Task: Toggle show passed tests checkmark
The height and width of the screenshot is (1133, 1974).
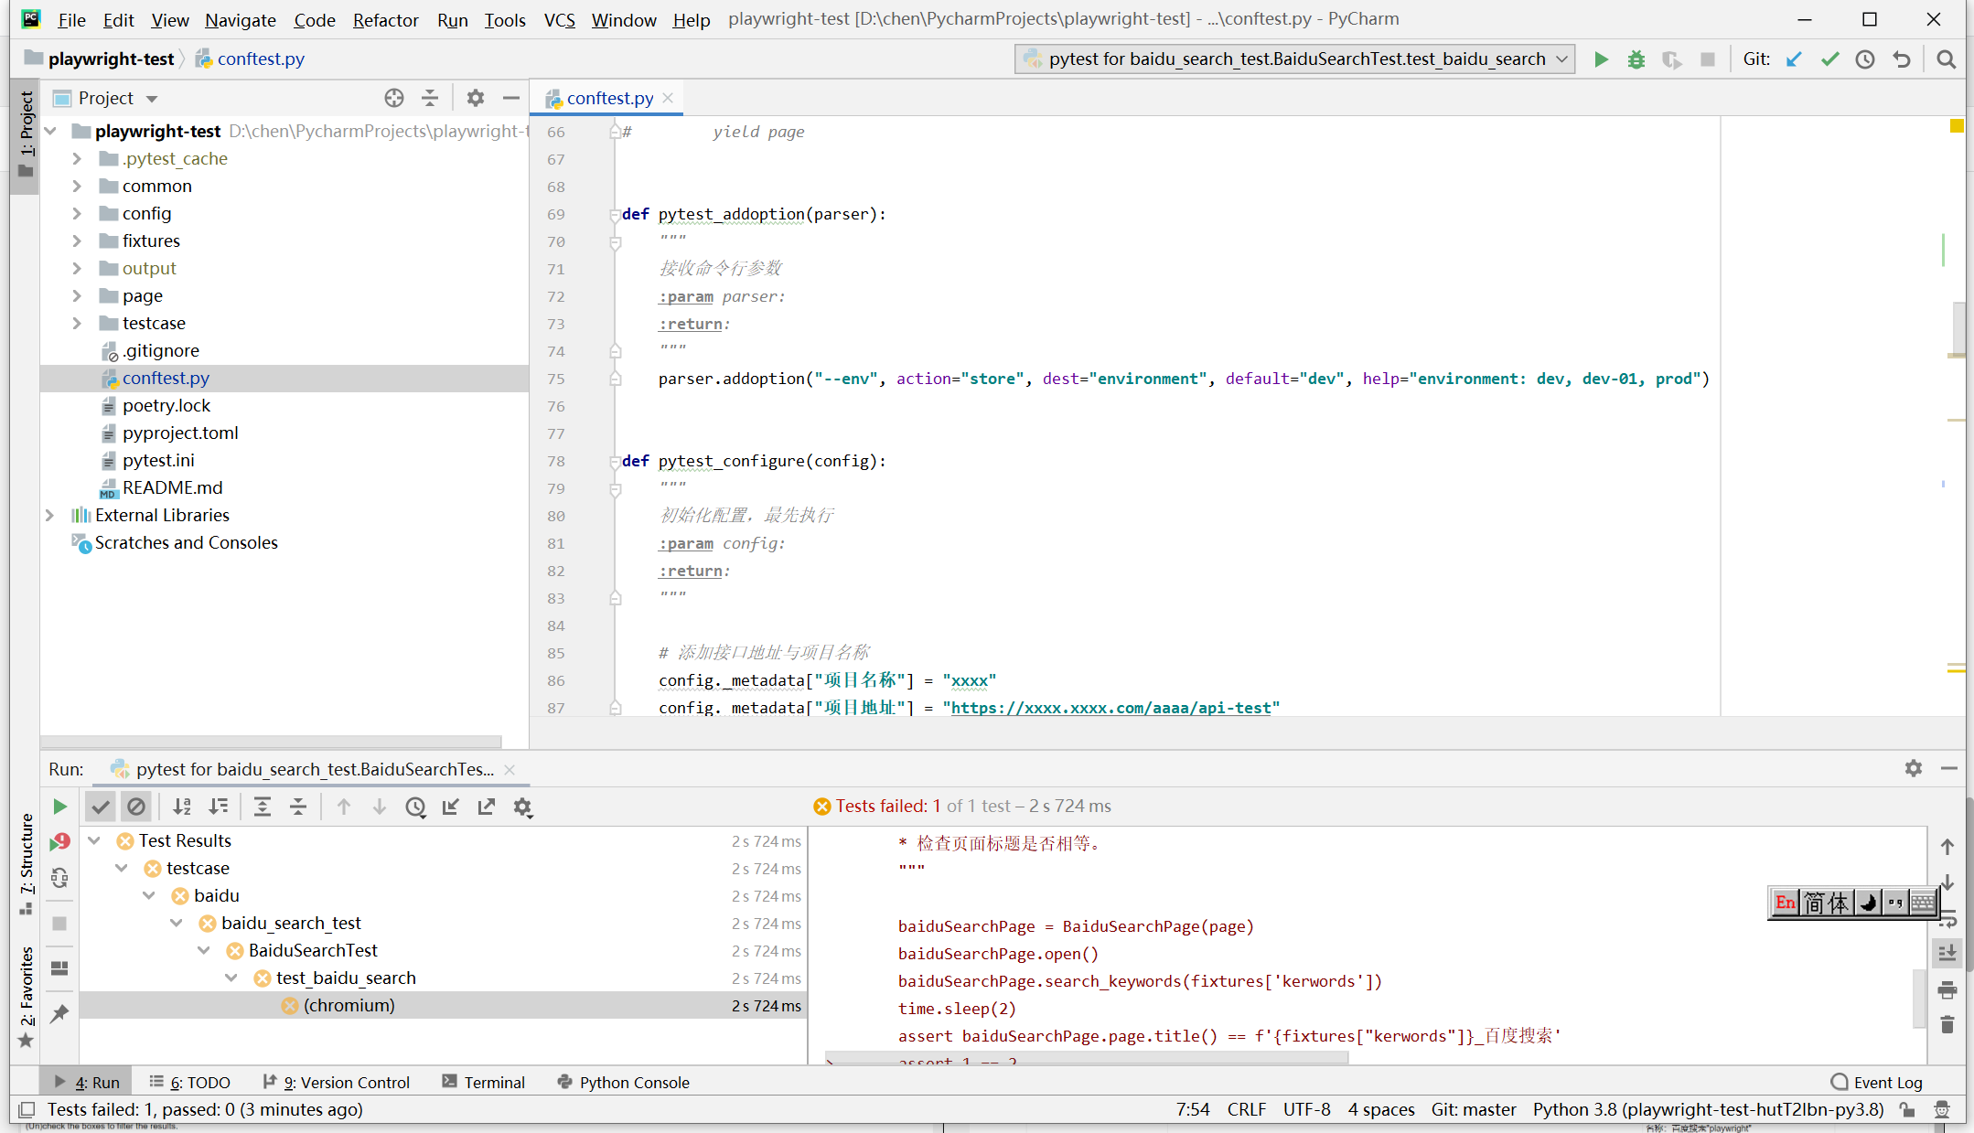Action: coord(101,807)
